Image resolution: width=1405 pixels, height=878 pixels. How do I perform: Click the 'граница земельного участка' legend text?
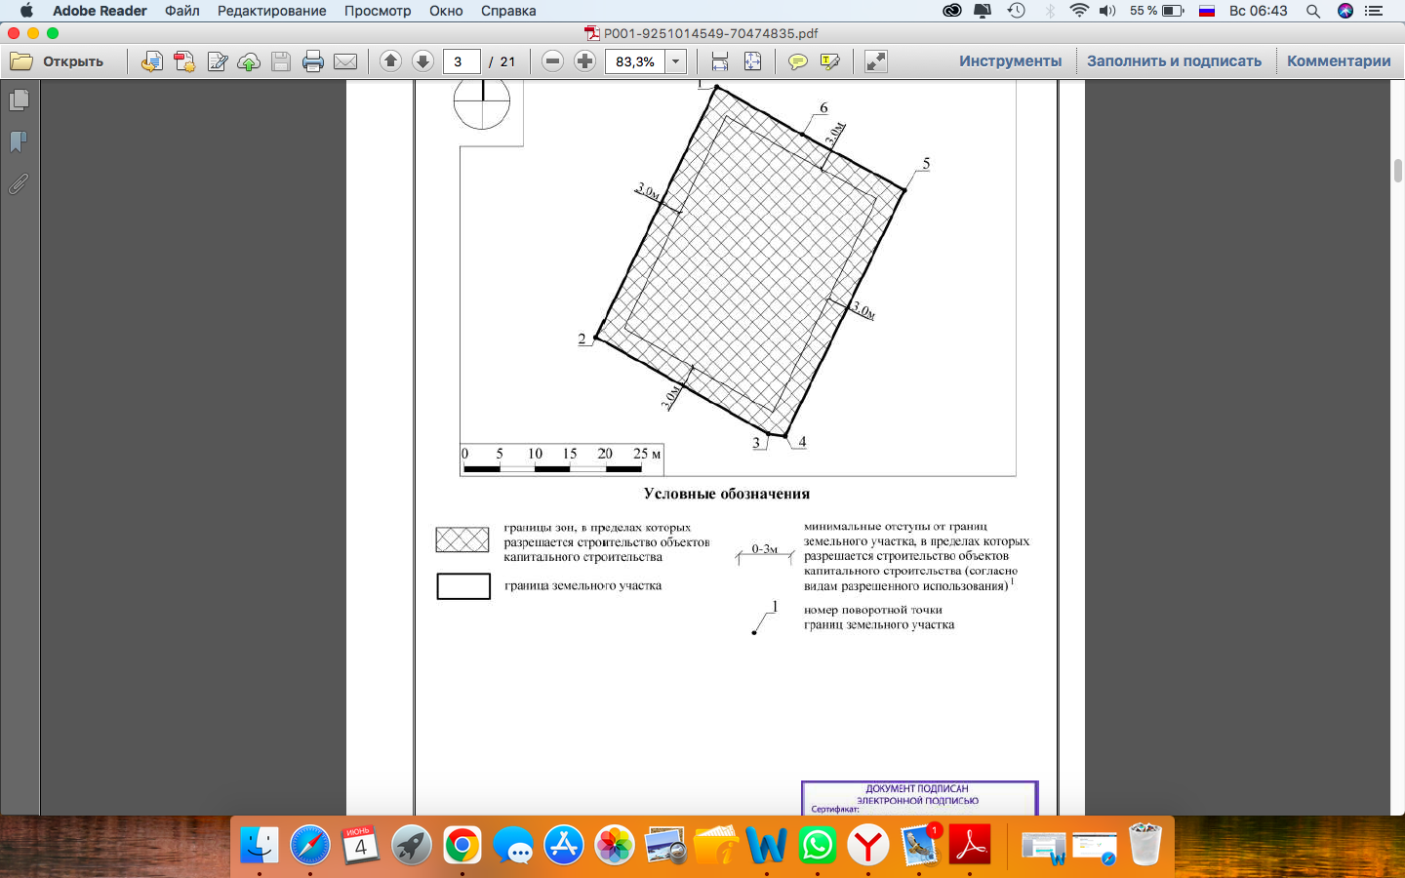(582, 585)
